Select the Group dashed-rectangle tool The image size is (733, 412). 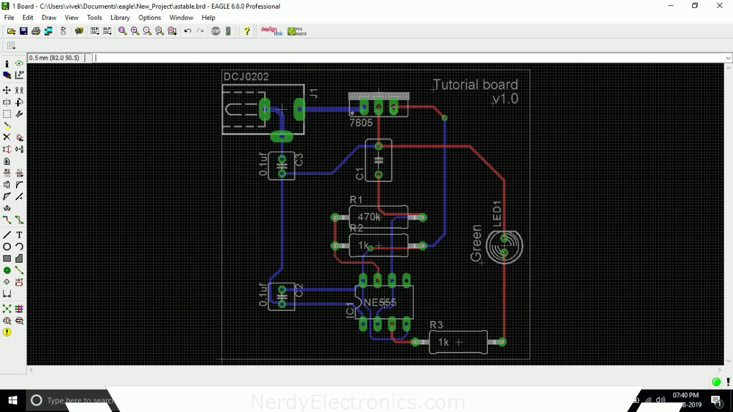pos(7,114)
